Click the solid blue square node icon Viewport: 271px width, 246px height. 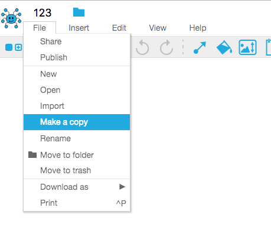coord(9,47)
